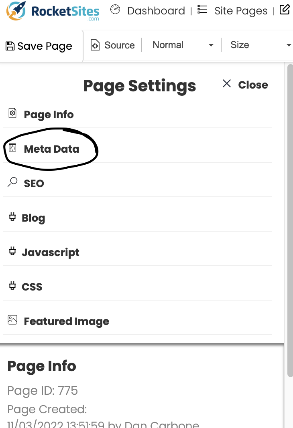Image resolution: width=293 pixels, height=428 pixels.
Task: Click the Page Info gear document icon
Action: point(12,113)
